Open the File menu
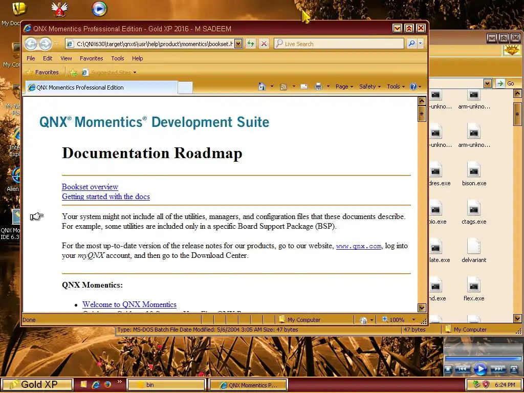Screen dimensions: 524x393 click(31, 58)
